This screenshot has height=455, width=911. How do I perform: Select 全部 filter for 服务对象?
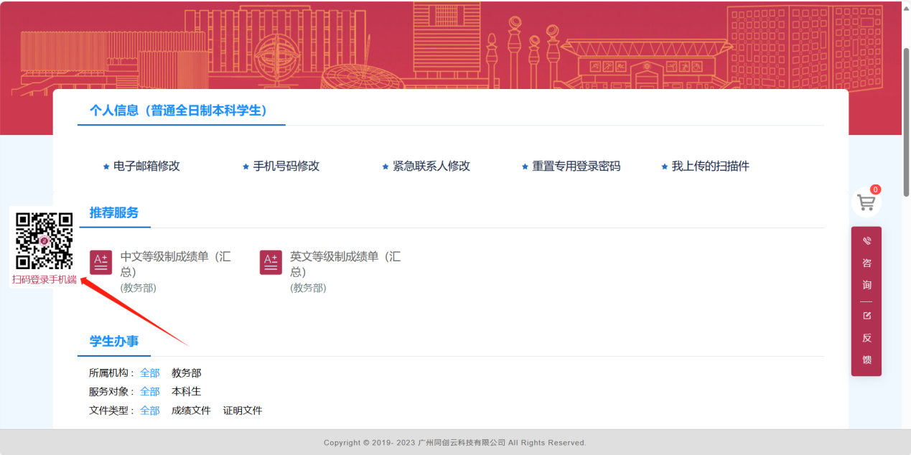(x=150, y=392)
